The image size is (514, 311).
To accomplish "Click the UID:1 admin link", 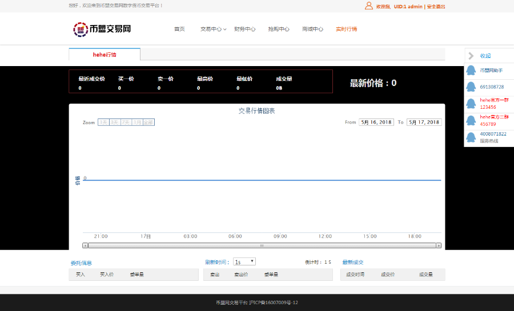I will tap(408, 6).
